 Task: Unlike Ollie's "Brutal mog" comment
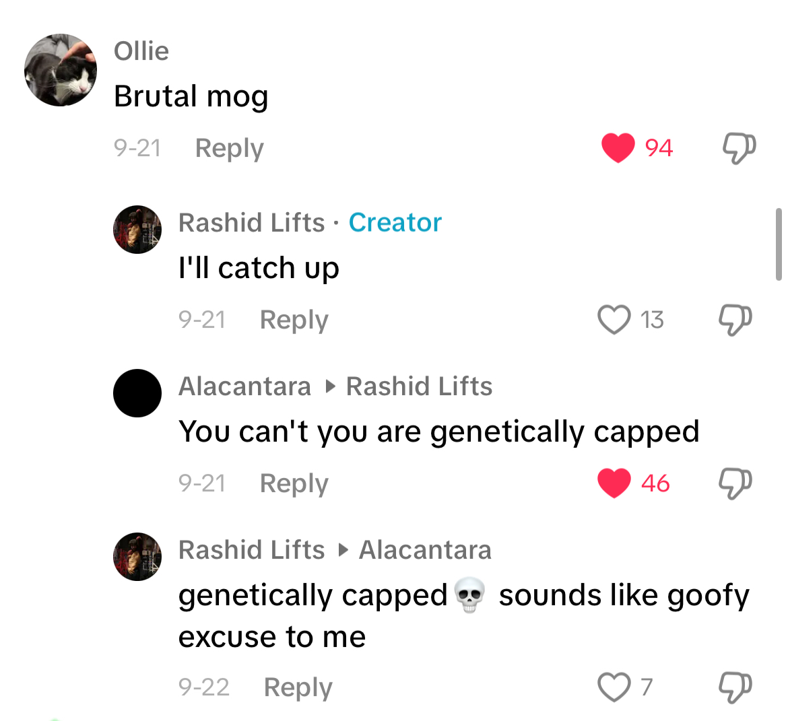618,147
